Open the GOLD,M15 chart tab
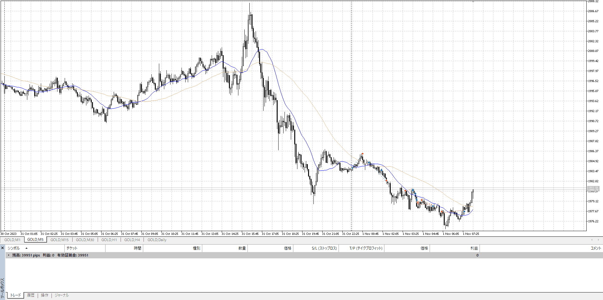This screenshot has height=300, width=603. [59, 240]
